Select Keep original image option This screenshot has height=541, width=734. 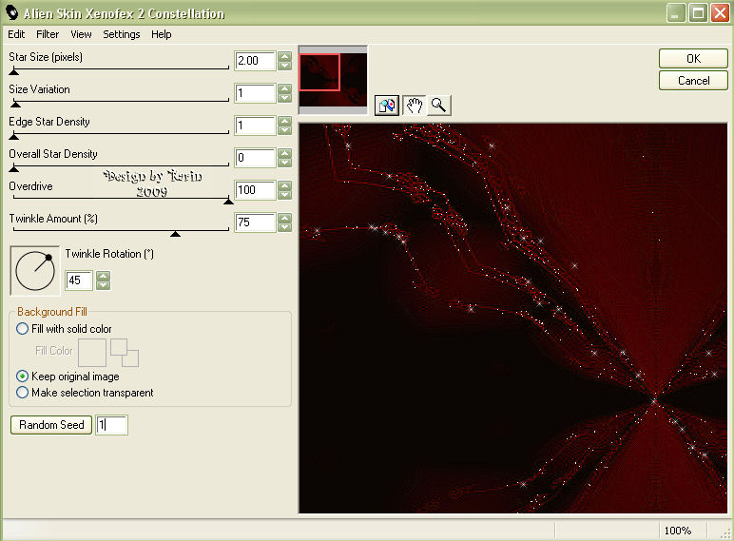click(22, 377)
